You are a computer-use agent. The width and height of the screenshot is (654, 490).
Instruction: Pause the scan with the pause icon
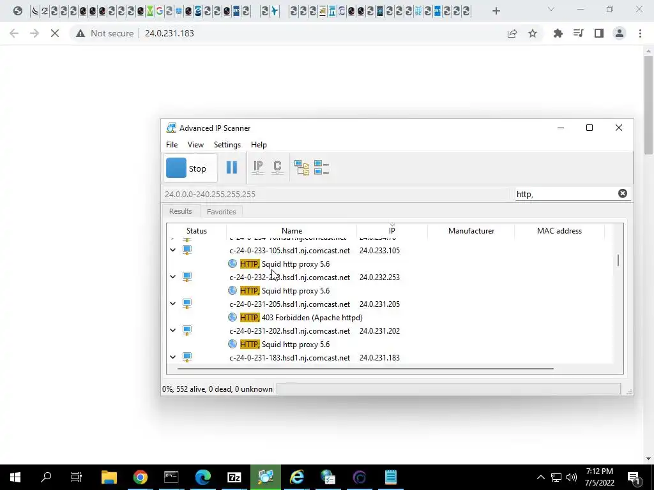coord(231,168)
